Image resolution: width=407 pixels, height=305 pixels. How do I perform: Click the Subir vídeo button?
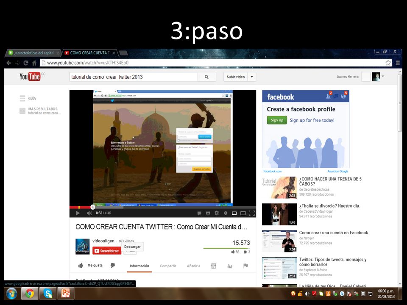pos(236,77)
